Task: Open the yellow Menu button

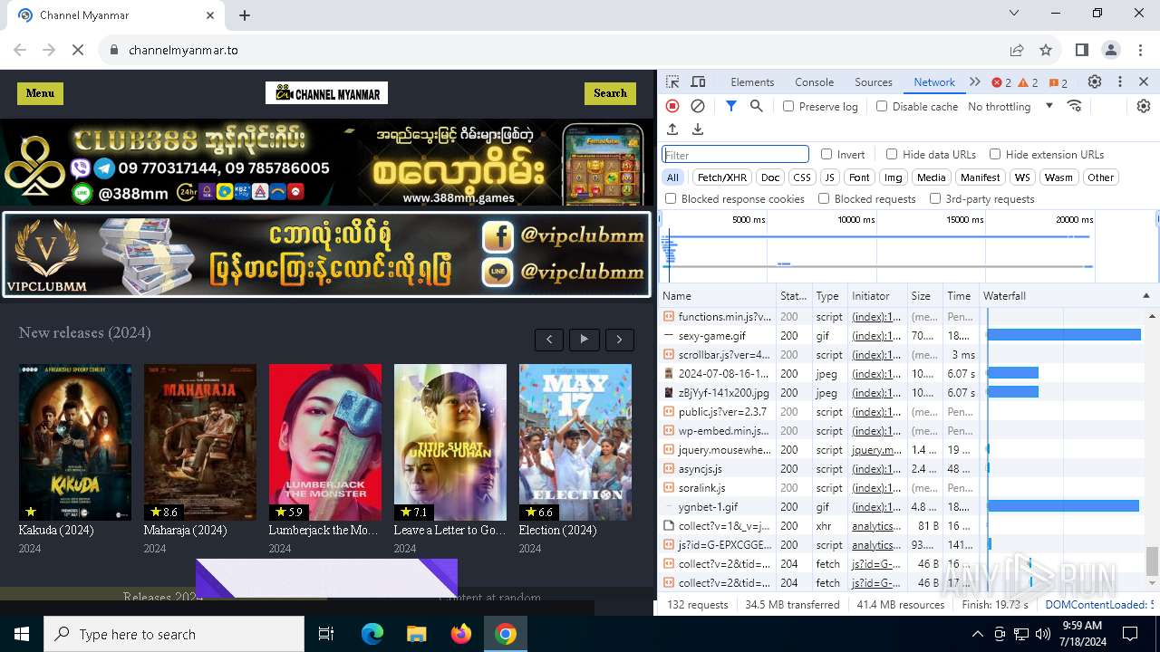Action: (x=40, y=93)
